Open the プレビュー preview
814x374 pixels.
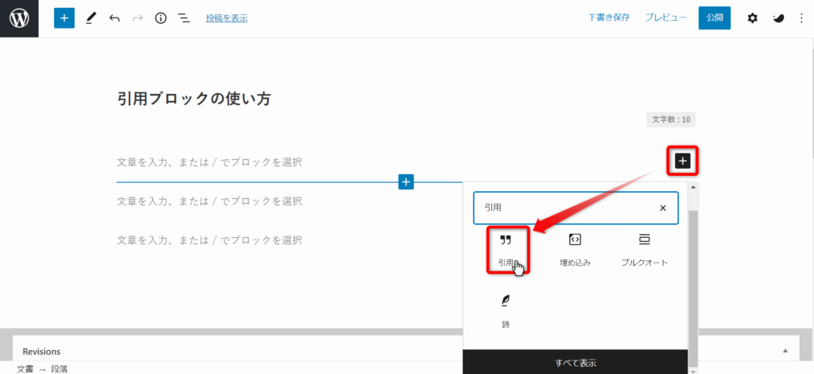[x=666, y=18]
